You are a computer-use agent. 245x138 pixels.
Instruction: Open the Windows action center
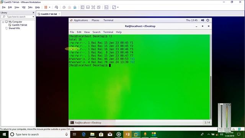[239, 134]
